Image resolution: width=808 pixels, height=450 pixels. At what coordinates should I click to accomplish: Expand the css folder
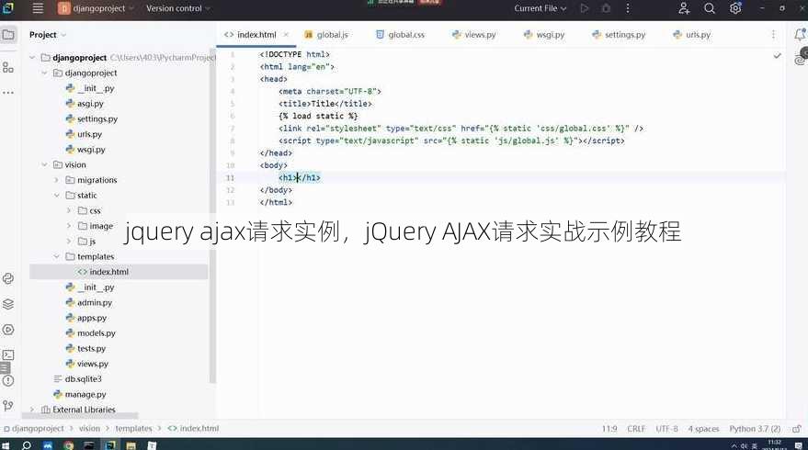pos(69,210)
